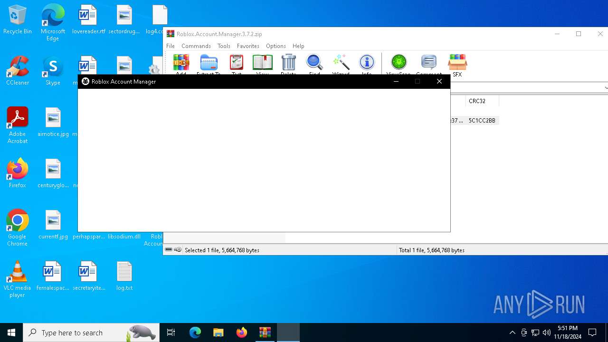Image resolution: width=608 pixels, height=342 pixels.
Task: Select femalespac Word document on desktop
Action: (53, 276)
